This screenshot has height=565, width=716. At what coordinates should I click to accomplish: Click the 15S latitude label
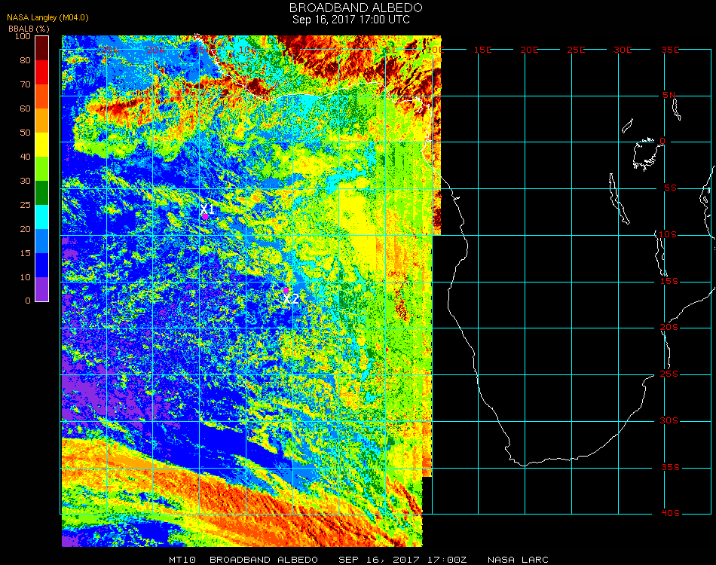click(669, 281)
